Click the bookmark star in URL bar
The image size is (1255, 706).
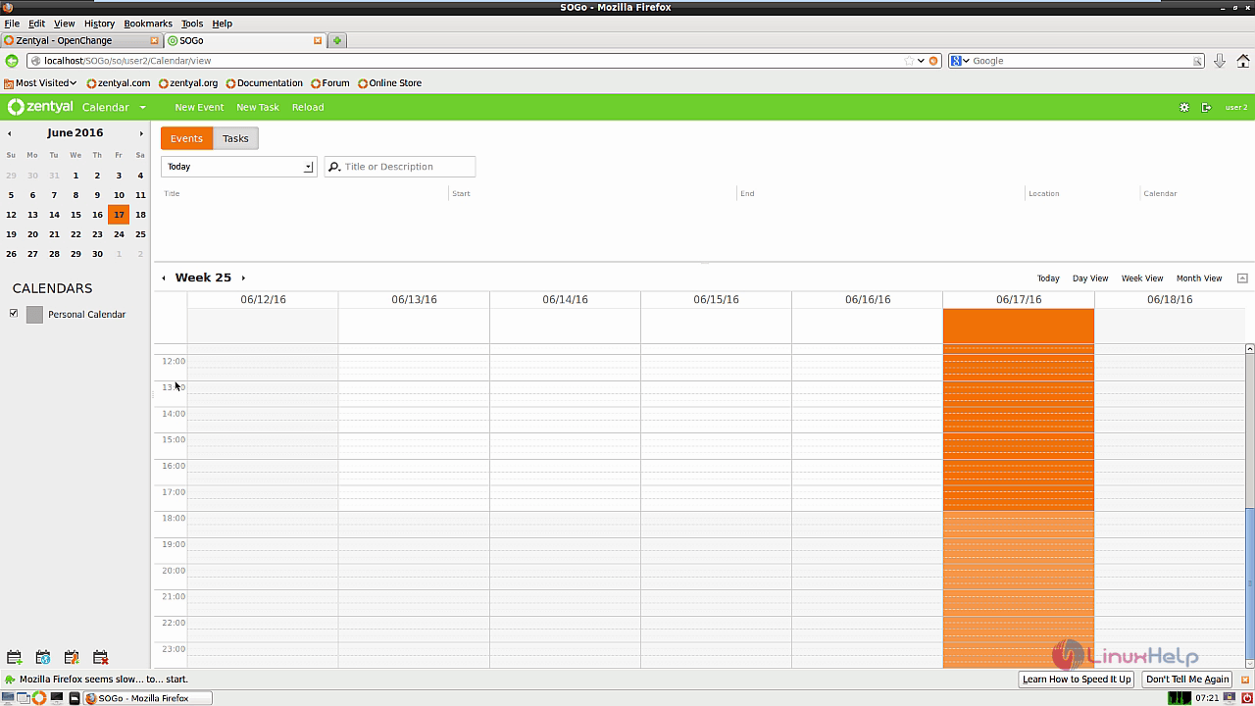908,61
